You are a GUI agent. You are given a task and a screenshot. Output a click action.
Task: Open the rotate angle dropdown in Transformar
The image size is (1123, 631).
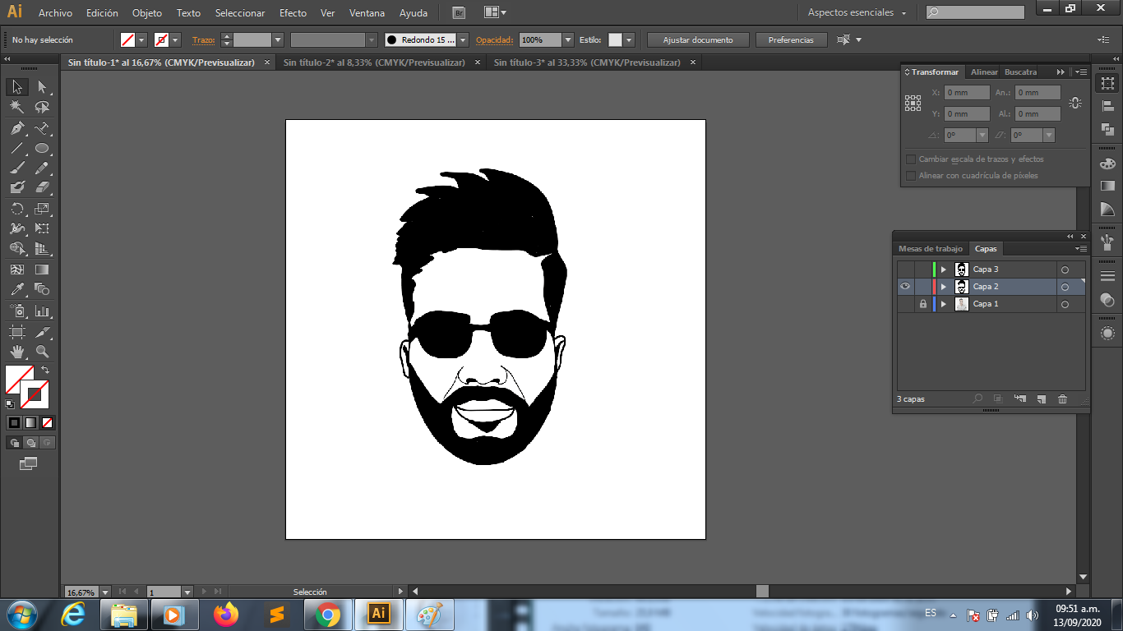pos(982,136)
